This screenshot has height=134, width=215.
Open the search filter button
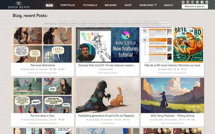tap(165, 23)
